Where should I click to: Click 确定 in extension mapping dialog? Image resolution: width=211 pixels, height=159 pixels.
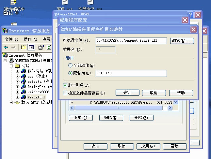[127, 93]
